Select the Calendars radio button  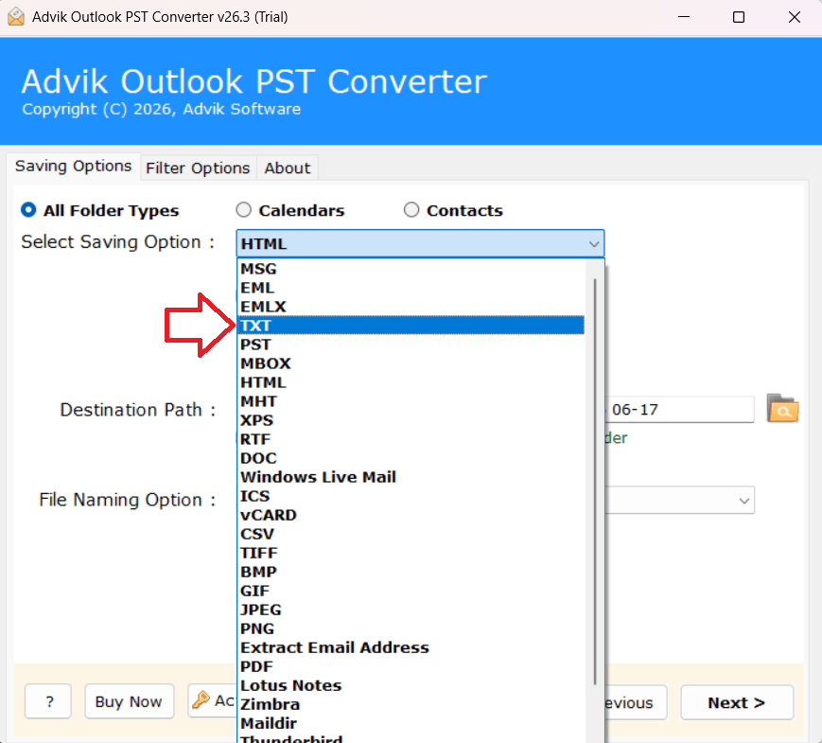click(243, 210)
